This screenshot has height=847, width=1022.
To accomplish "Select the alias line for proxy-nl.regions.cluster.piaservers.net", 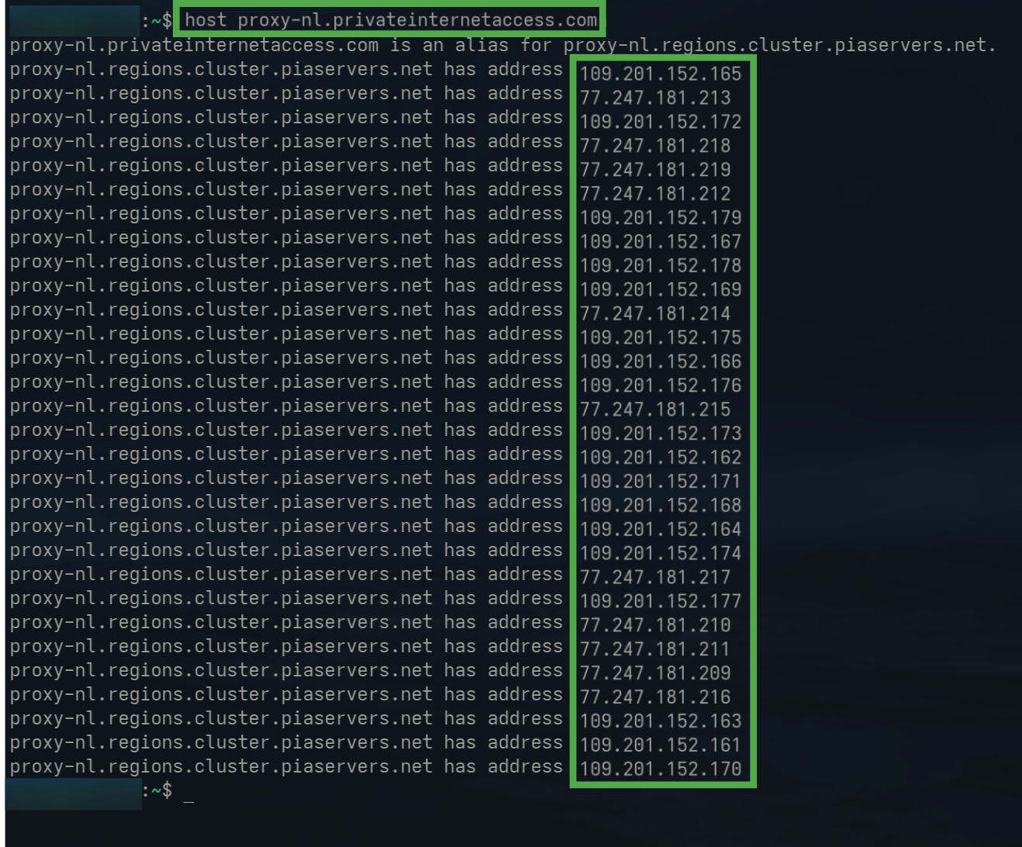I will click(502, 45).
